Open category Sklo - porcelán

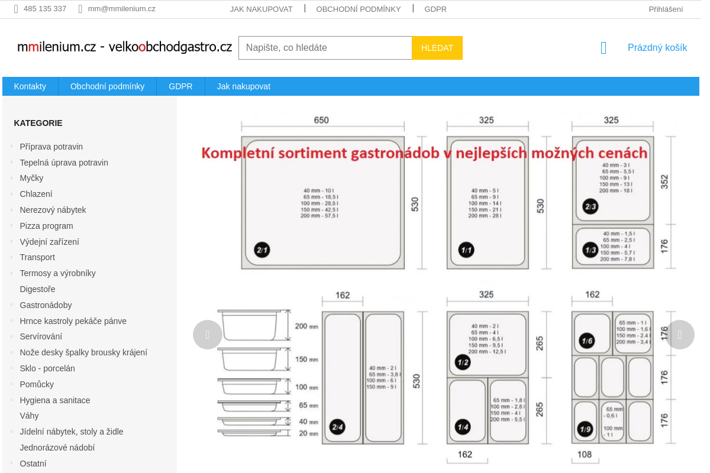pos(47,368)
